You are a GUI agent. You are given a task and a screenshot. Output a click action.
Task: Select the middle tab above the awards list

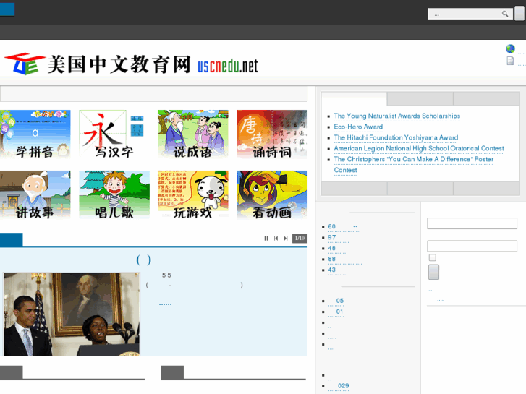point(420,98)
